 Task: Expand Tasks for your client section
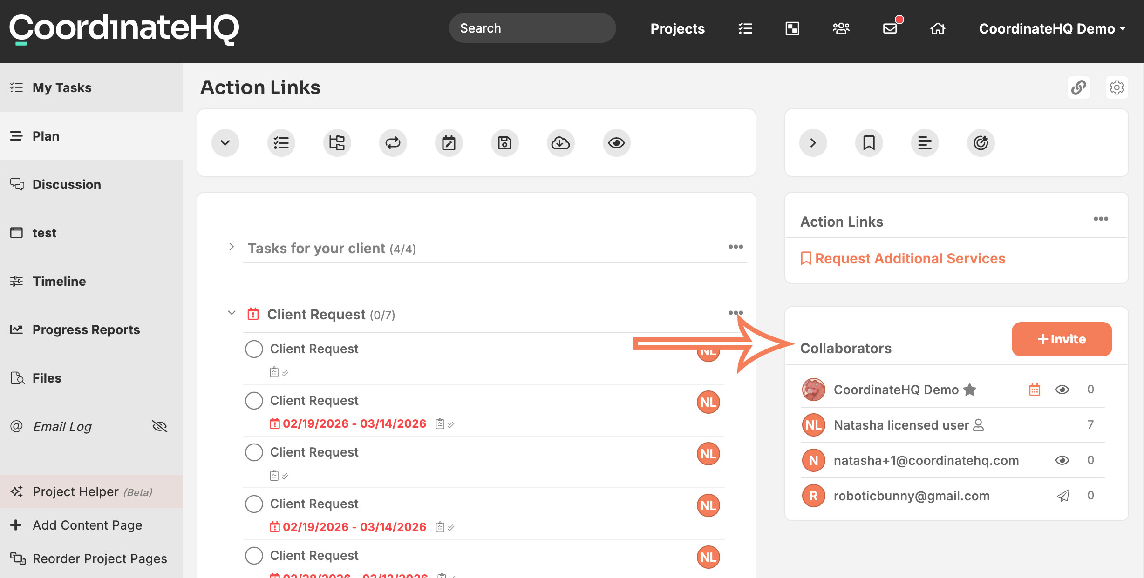pyautogui.click(x=232, y=247)
